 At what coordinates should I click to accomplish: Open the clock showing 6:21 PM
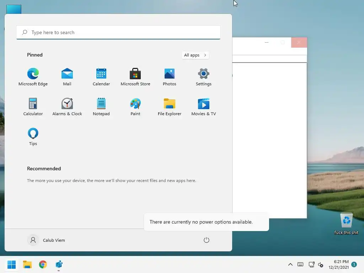[x=338, y=264]
